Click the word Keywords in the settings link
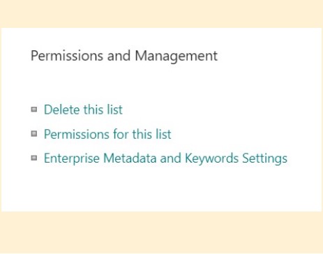The height and width of the screenshot is (254, 323). point(211,158)
